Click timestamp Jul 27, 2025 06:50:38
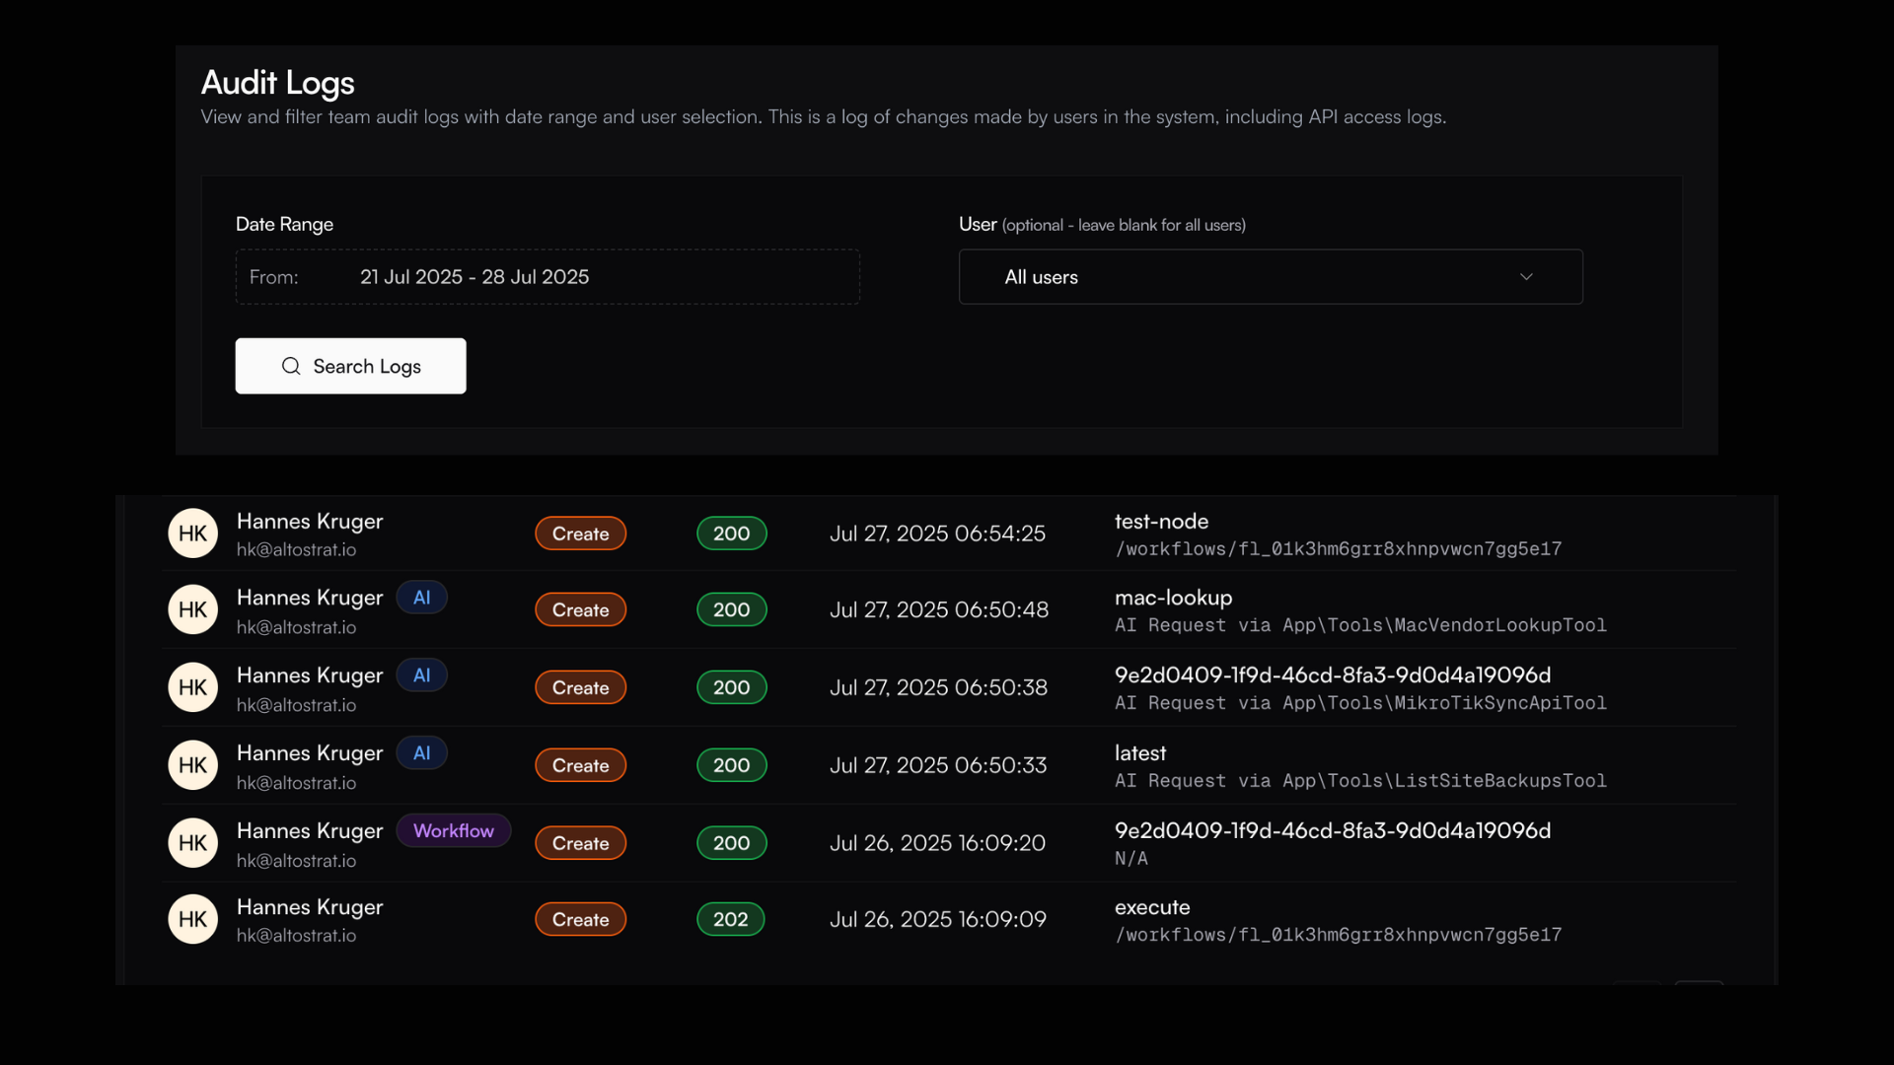 938,687
